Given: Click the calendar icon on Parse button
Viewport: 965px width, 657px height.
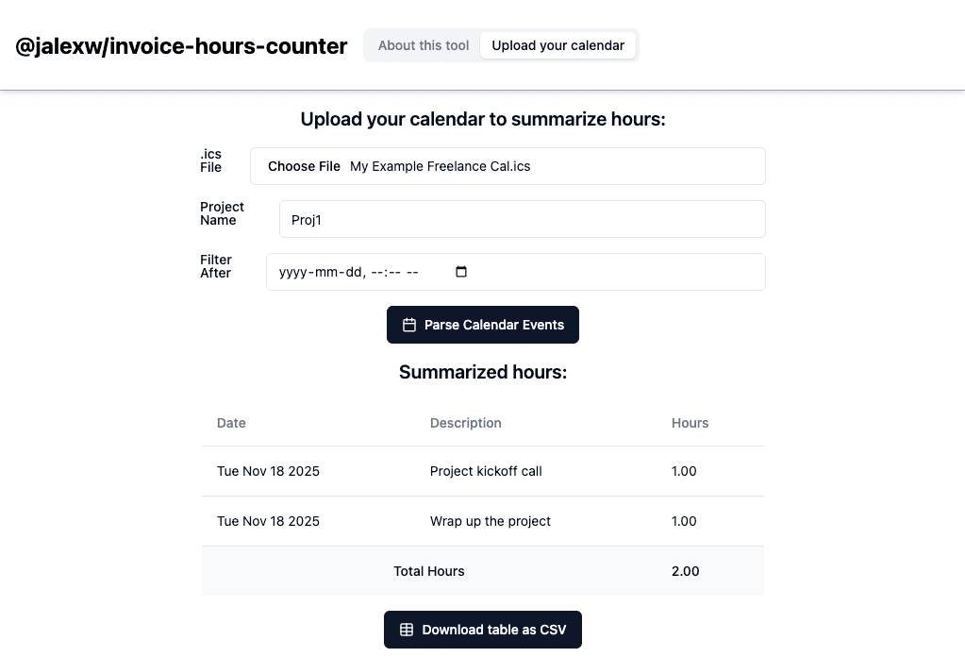Looking at the screenshot, I should pos(409,325).
